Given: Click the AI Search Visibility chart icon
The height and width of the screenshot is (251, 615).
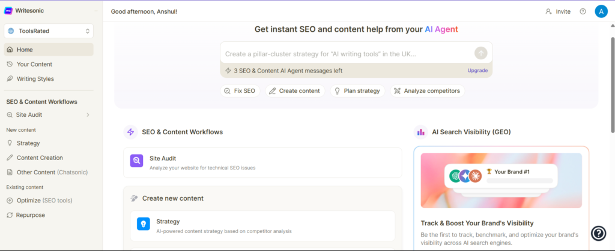Looking at the screenshot, I should tap(421, 132).
